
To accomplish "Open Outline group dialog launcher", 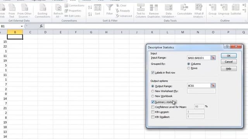I will click(x=246, y=21).
